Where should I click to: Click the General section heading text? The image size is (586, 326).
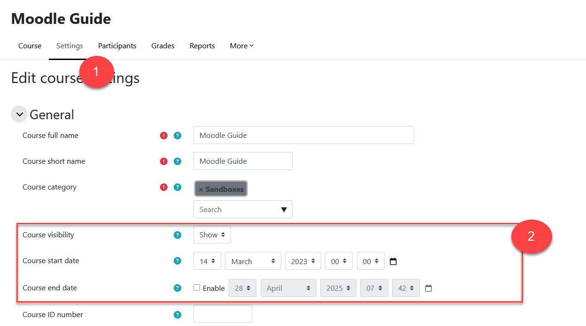52,115
